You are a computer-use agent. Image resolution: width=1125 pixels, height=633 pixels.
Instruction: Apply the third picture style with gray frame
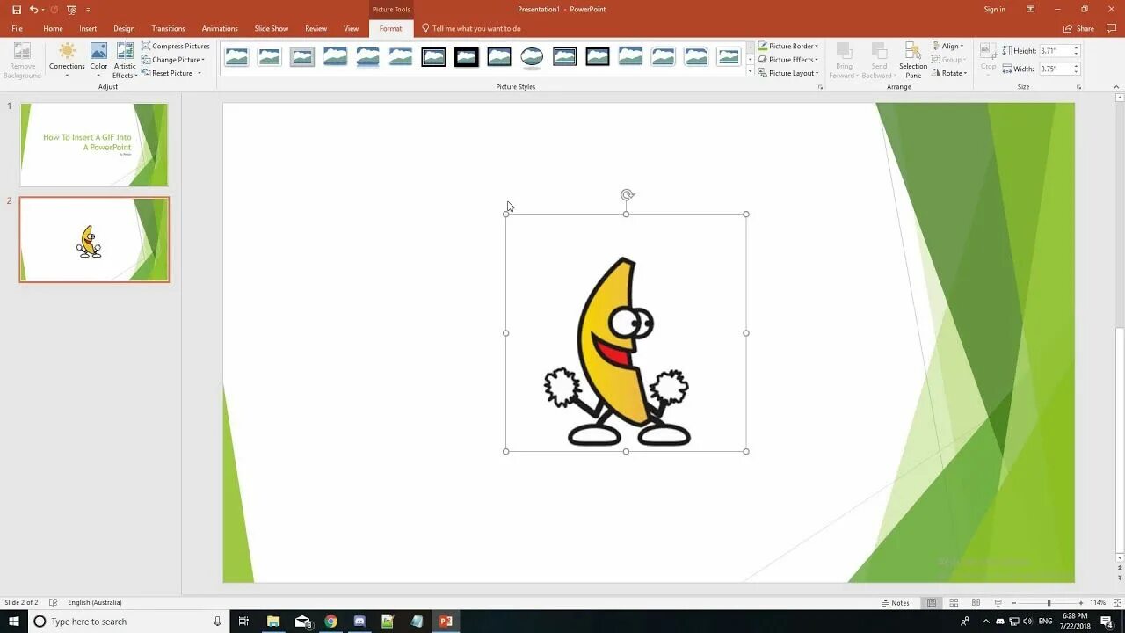click(302, 57)
